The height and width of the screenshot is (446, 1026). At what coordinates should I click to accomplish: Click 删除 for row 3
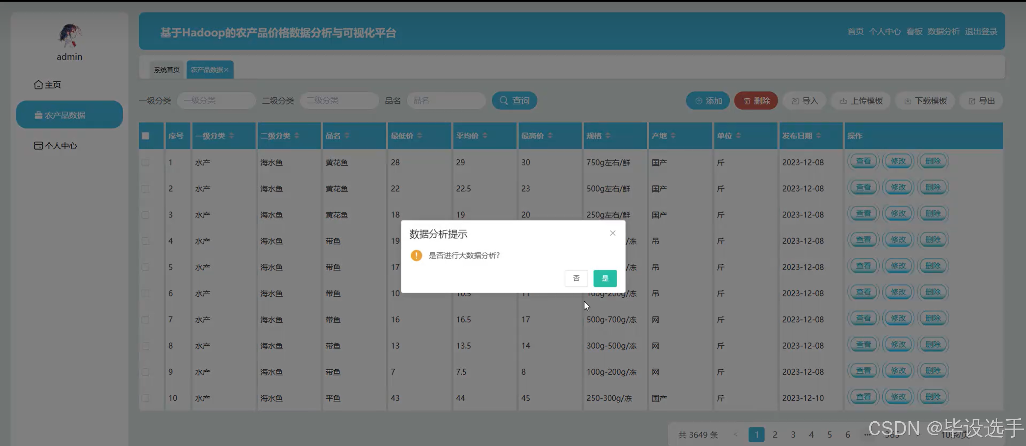[x=933, y=214]
